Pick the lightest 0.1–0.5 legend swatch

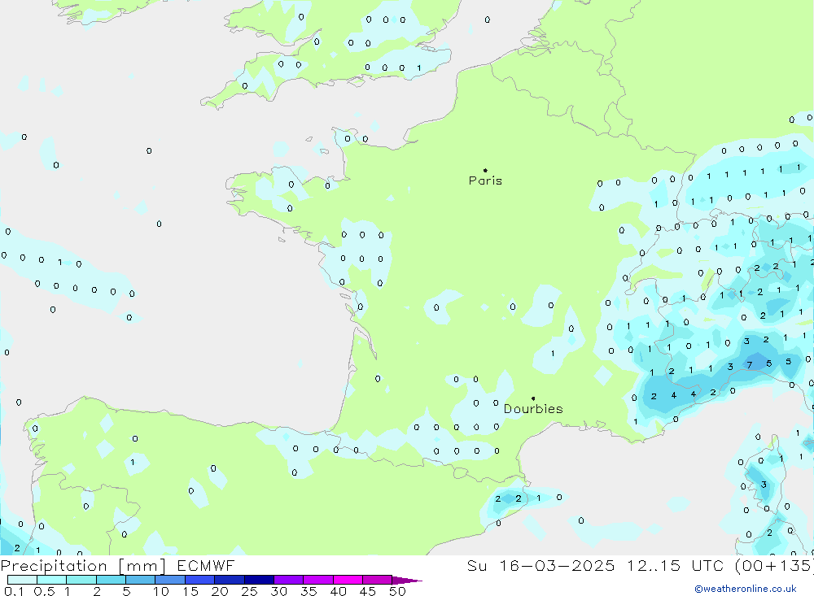(x=22, y=580)
